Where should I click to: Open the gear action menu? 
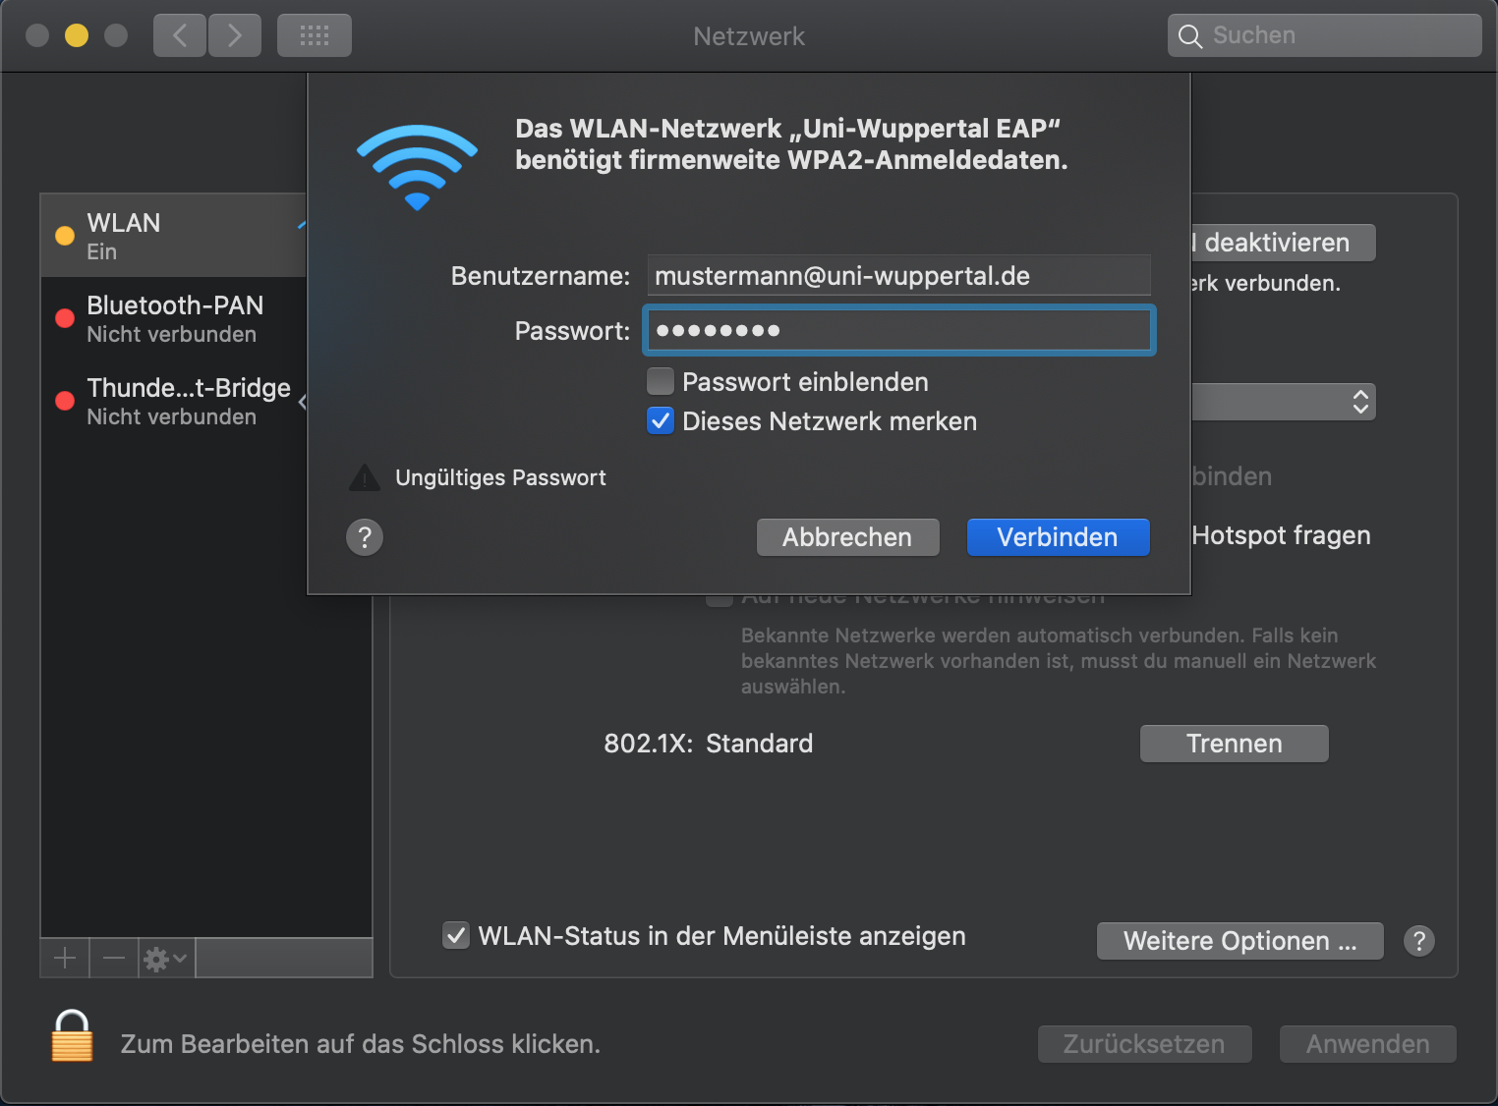[x=165, y=958]
